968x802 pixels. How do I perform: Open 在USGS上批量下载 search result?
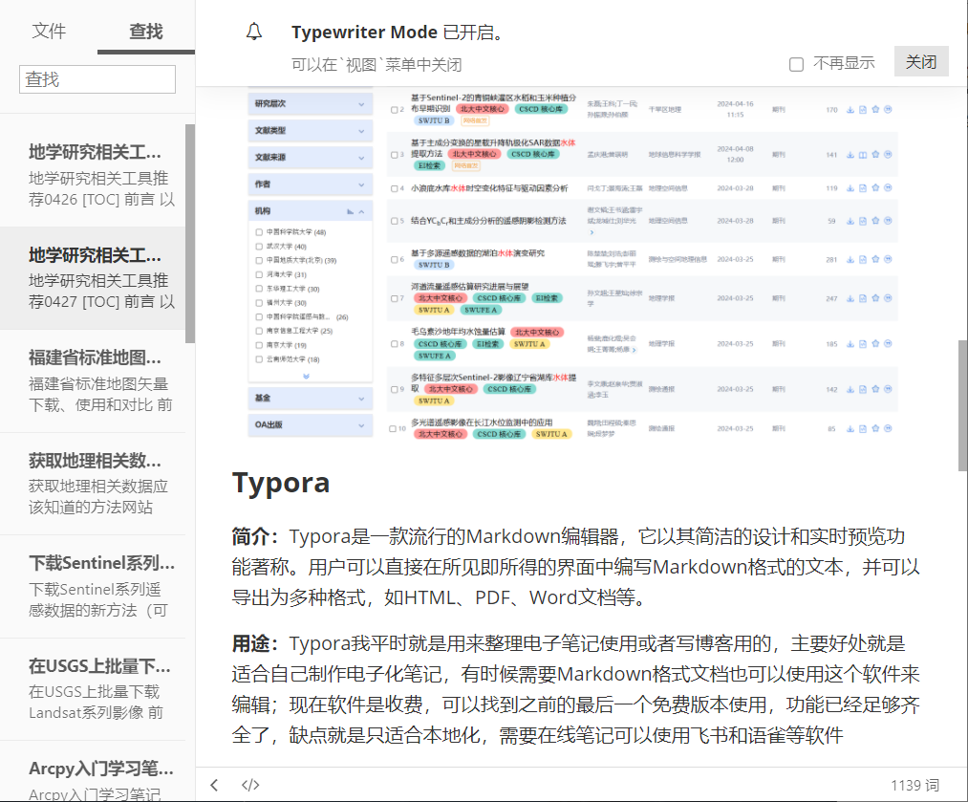(x=93, y=689)
